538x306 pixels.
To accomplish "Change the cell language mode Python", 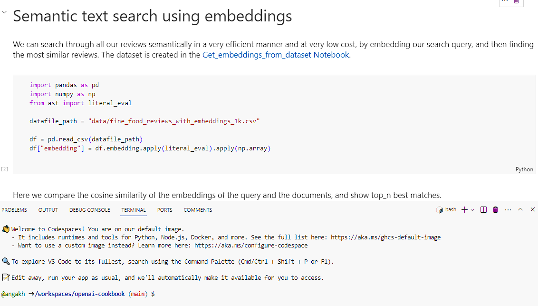I will pos(524,169).
